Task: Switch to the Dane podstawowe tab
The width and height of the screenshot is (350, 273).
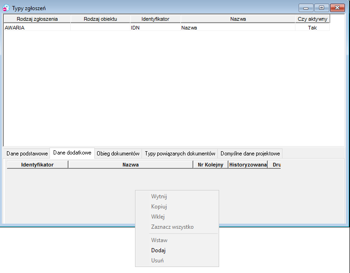Action: [x=27, y=154]
